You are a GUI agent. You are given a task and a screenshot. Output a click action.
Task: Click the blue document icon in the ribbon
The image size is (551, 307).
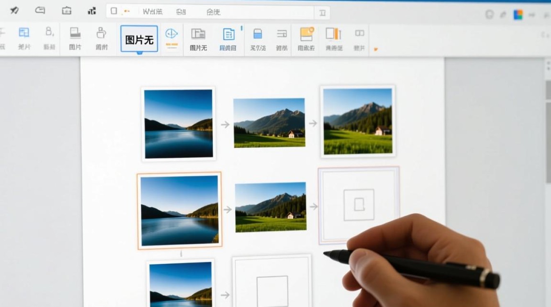228,34
